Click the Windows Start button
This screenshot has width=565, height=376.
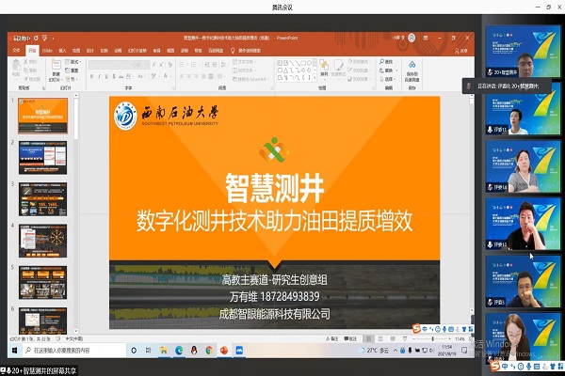coord(16,350)
